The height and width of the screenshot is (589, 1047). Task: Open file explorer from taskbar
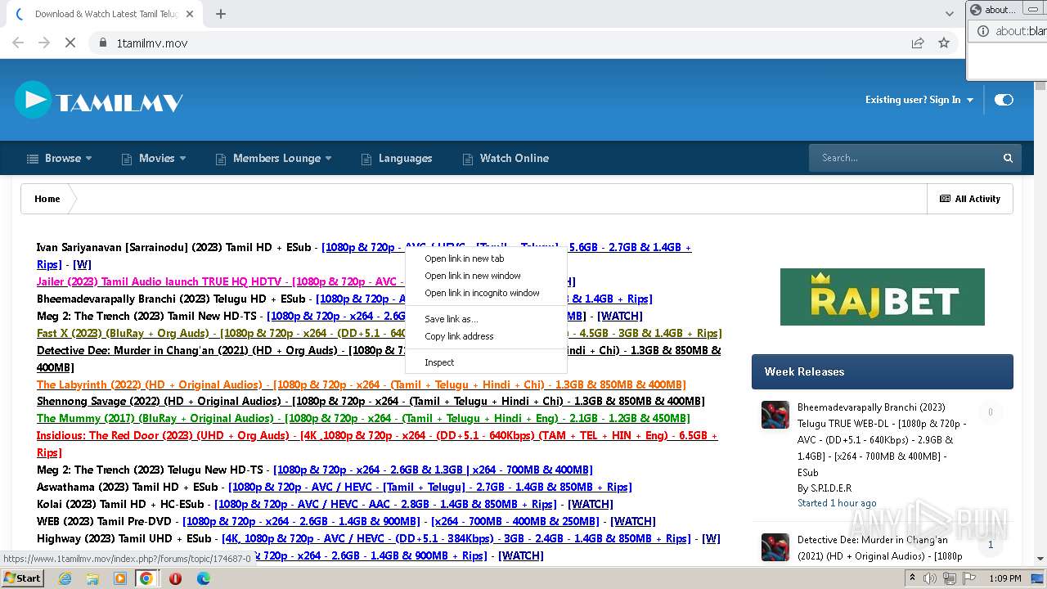[92, 578]
